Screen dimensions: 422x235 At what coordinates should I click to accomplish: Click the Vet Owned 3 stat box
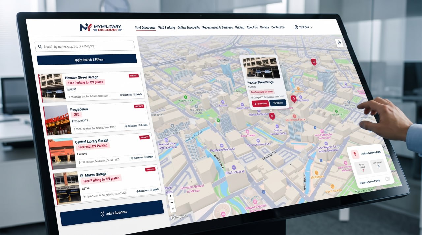point(378,166)
